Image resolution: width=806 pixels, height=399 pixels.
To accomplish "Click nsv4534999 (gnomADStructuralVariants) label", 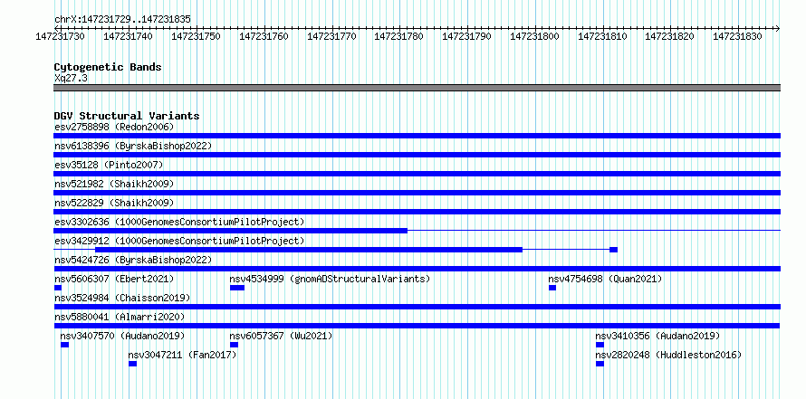I will [x=330, y=279].
